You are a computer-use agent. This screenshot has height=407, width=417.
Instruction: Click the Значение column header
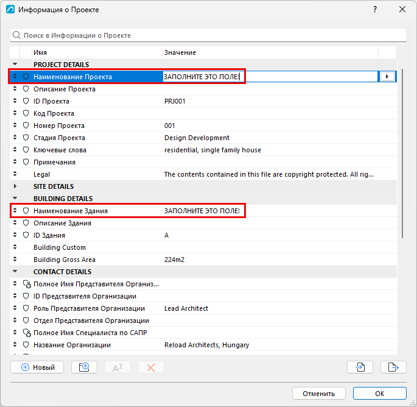pos(270,52)
